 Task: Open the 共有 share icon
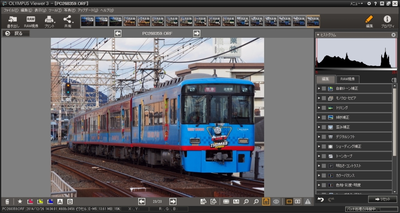(x=68, y=22)
